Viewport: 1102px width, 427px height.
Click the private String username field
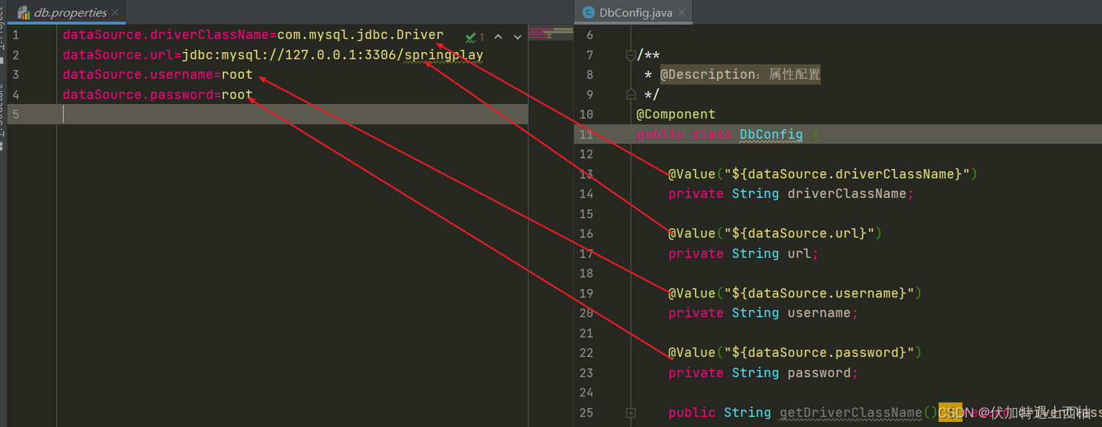pyautogui.click(x=764, y=313)
